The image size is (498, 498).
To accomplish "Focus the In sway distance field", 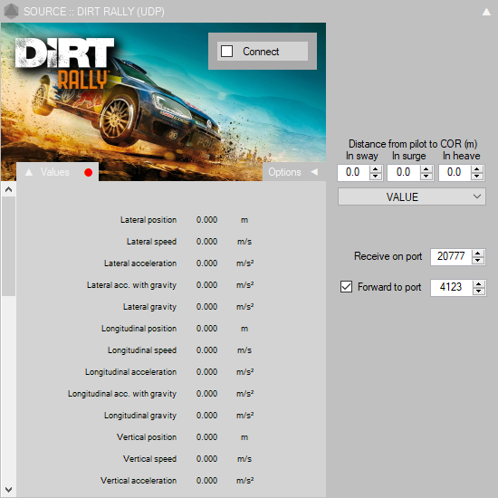I will 353,172.
